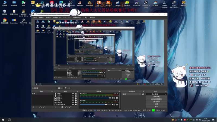Open the Logitech G HUB desktop icon
217x122 pixels.
pos(146,4)
